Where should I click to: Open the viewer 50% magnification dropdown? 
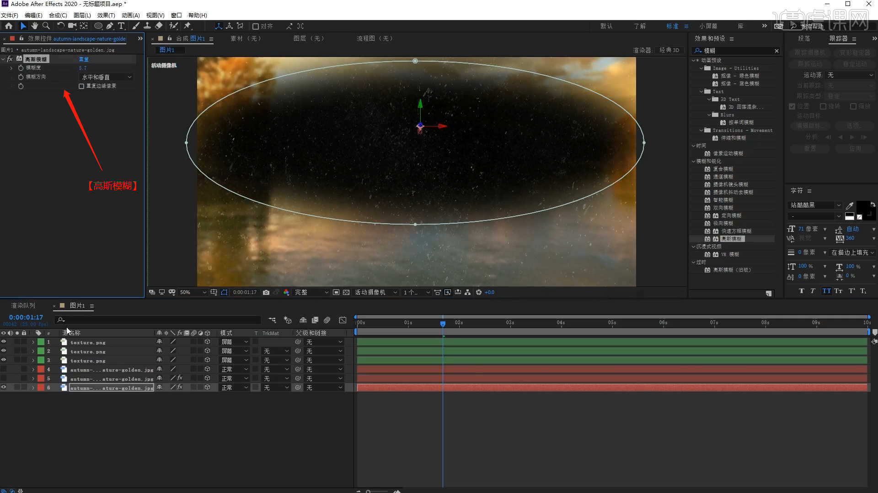192,292
